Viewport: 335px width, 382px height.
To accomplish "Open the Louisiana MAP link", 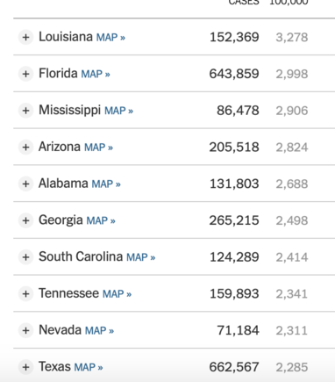I will 110,38.
